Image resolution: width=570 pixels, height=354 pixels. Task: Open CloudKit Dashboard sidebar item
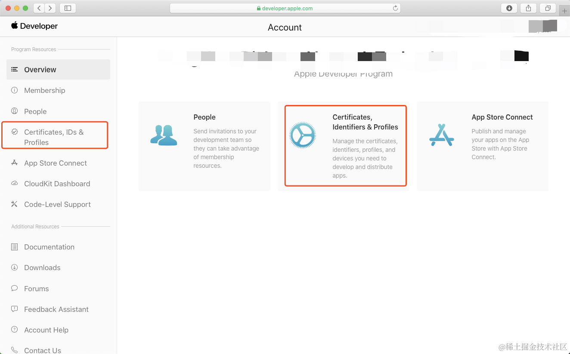(58, 184)
